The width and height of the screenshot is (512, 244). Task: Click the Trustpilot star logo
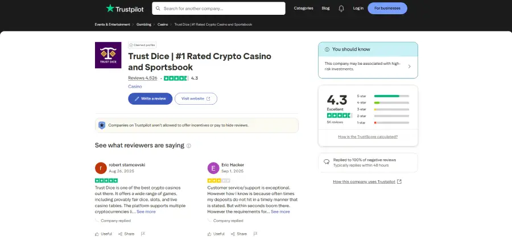[110, 8]
